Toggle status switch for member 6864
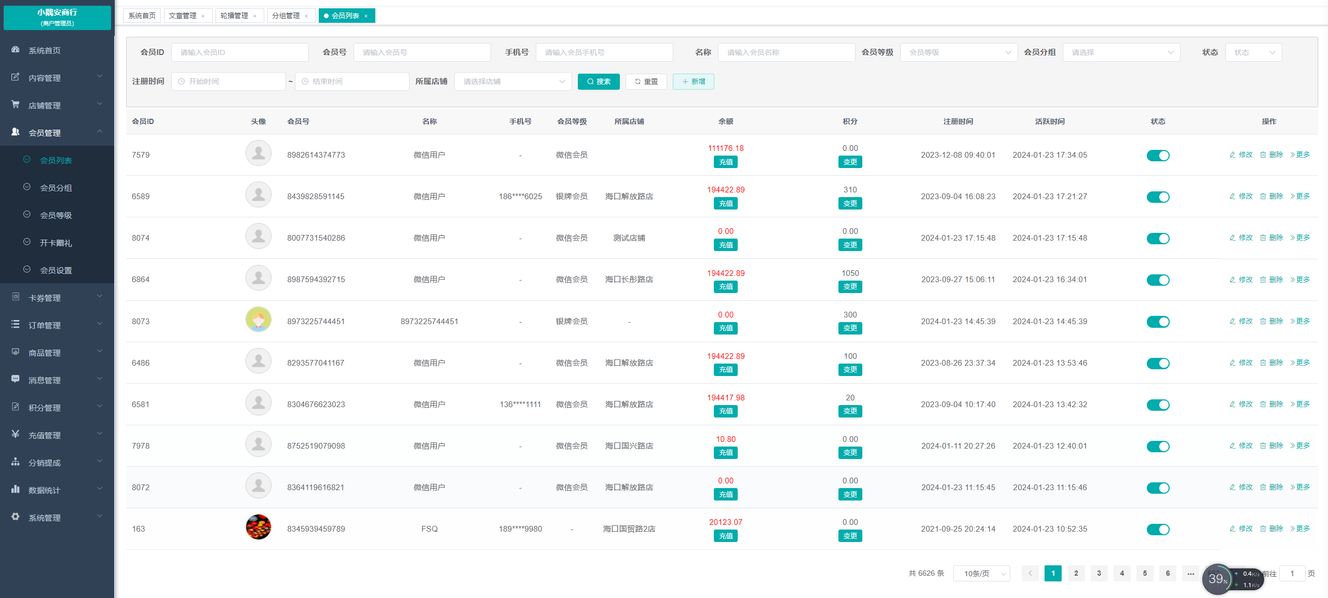The width and height of the screenshot is (1328, 598). [1158, 280]
